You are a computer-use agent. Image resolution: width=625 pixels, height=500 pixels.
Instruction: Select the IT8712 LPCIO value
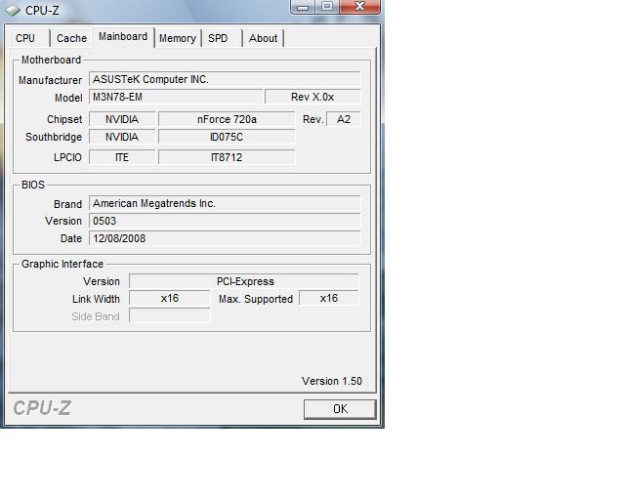(x=227, y=157)
